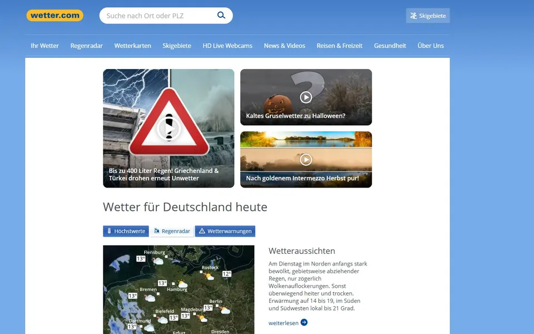Viewport: 534px width, 334px height.
Task: Open headline 'Kaltes Gruselwetter zu Halloween?'
Action: (295, 116)
